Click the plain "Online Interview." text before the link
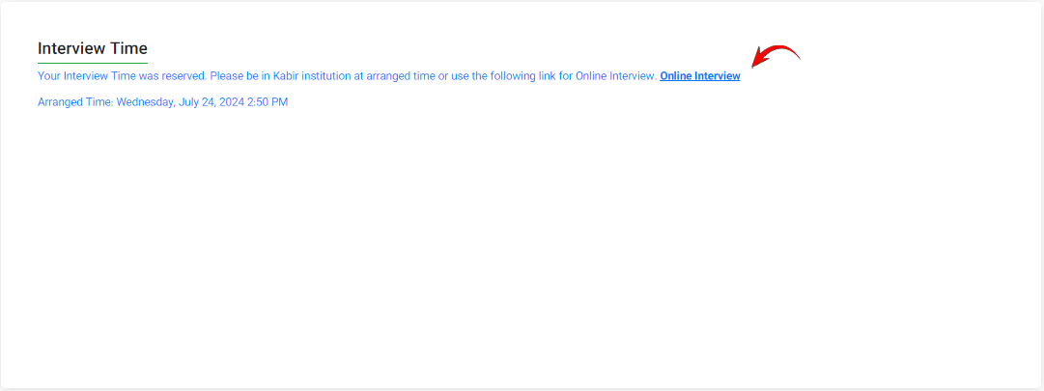Viewport: 1044px width, 391px height. tap(615, 76)
